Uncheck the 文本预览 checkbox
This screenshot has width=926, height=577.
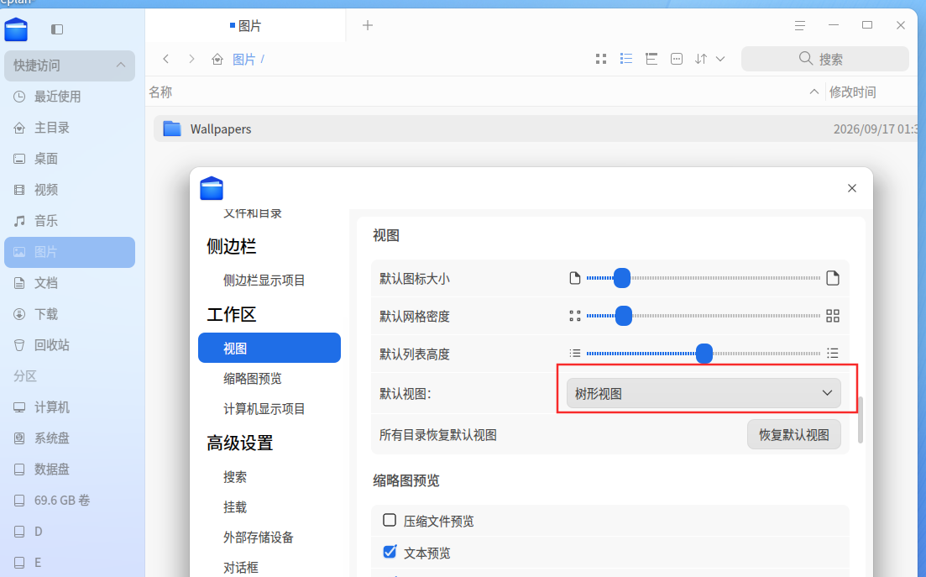coord(390,552)
